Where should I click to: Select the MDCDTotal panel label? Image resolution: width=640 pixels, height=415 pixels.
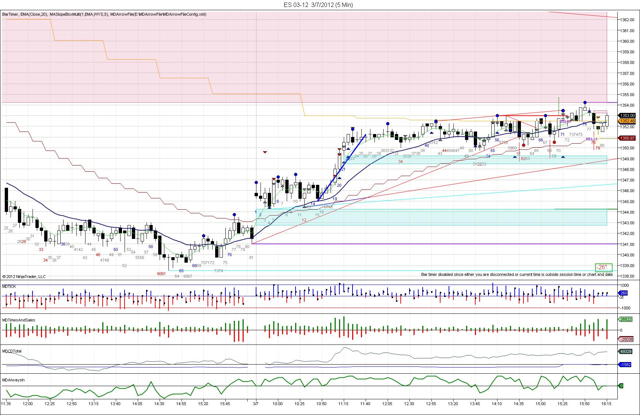pyautogui.click(x=12, y=351)
